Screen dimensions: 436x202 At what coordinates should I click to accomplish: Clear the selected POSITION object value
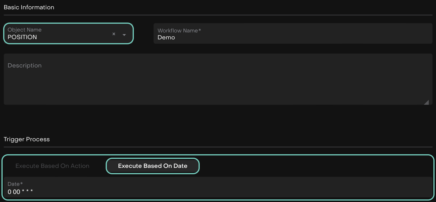click(x=114, y=34)
